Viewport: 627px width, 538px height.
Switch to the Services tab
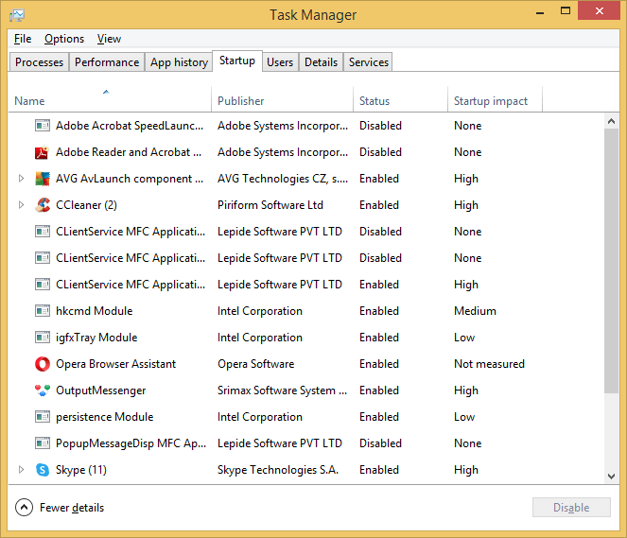[x=368, y=62]
